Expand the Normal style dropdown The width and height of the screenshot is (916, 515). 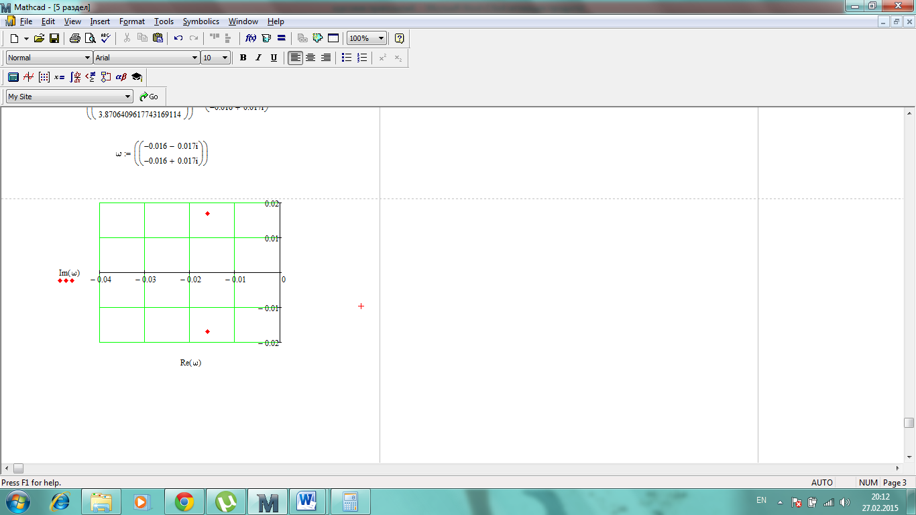tap(87, 58)
